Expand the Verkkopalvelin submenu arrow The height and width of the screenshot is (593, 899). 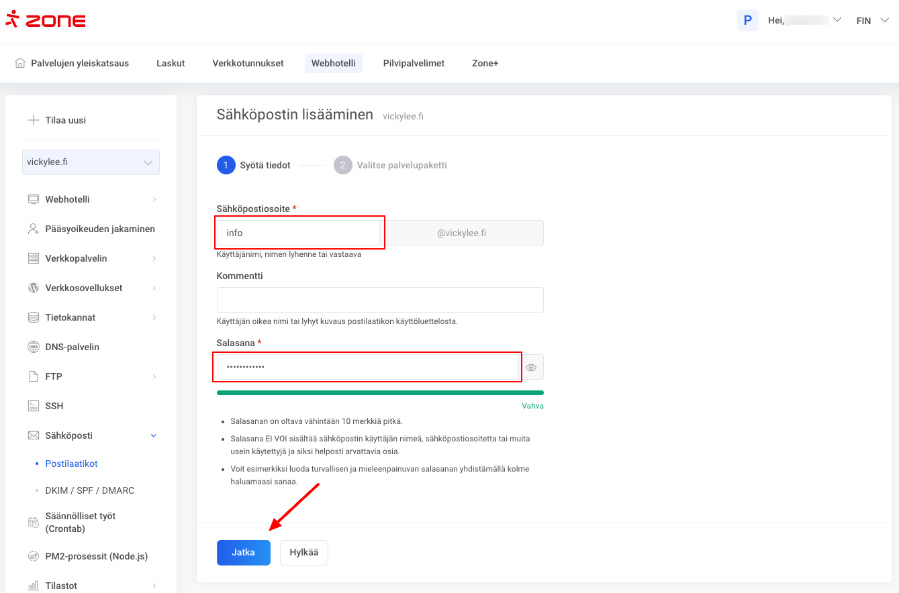(154, 258)
